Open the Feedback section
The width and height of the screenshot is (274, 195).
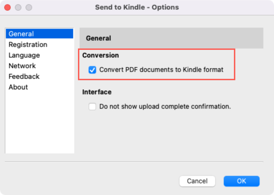tap(24, 76)
